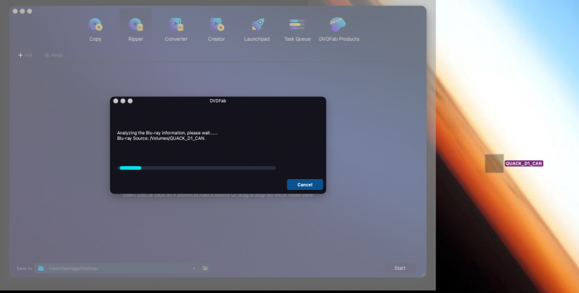579x293 pixels.
Task: Click the Blu-ray Source path text
Action: click(x=162, y=138)
